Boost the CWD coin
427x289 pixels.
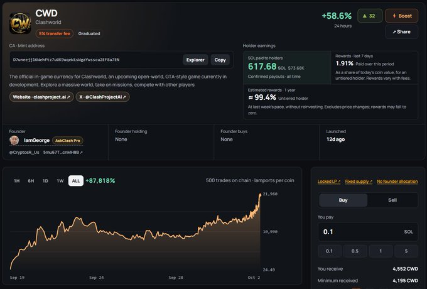402,16
